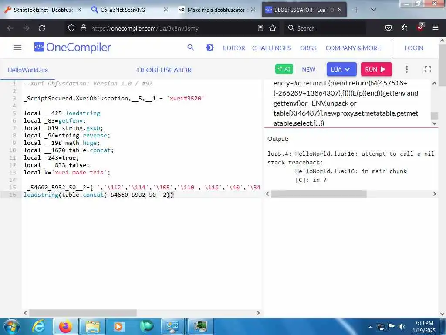446x335 pixels.
Task: Open the uBlock extension icon
Action: pos(420,27)
